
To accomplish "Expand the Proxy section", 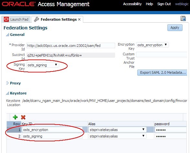I will pyautogui.click(x=7, y=83).
